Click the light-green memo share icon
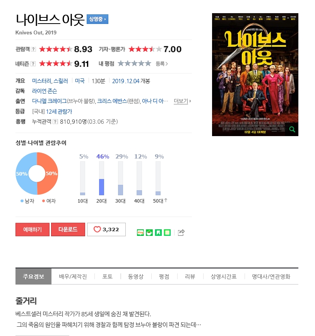The width and height of the screenshot is (315, 336). pyautogui.click(x=167, y=232)
